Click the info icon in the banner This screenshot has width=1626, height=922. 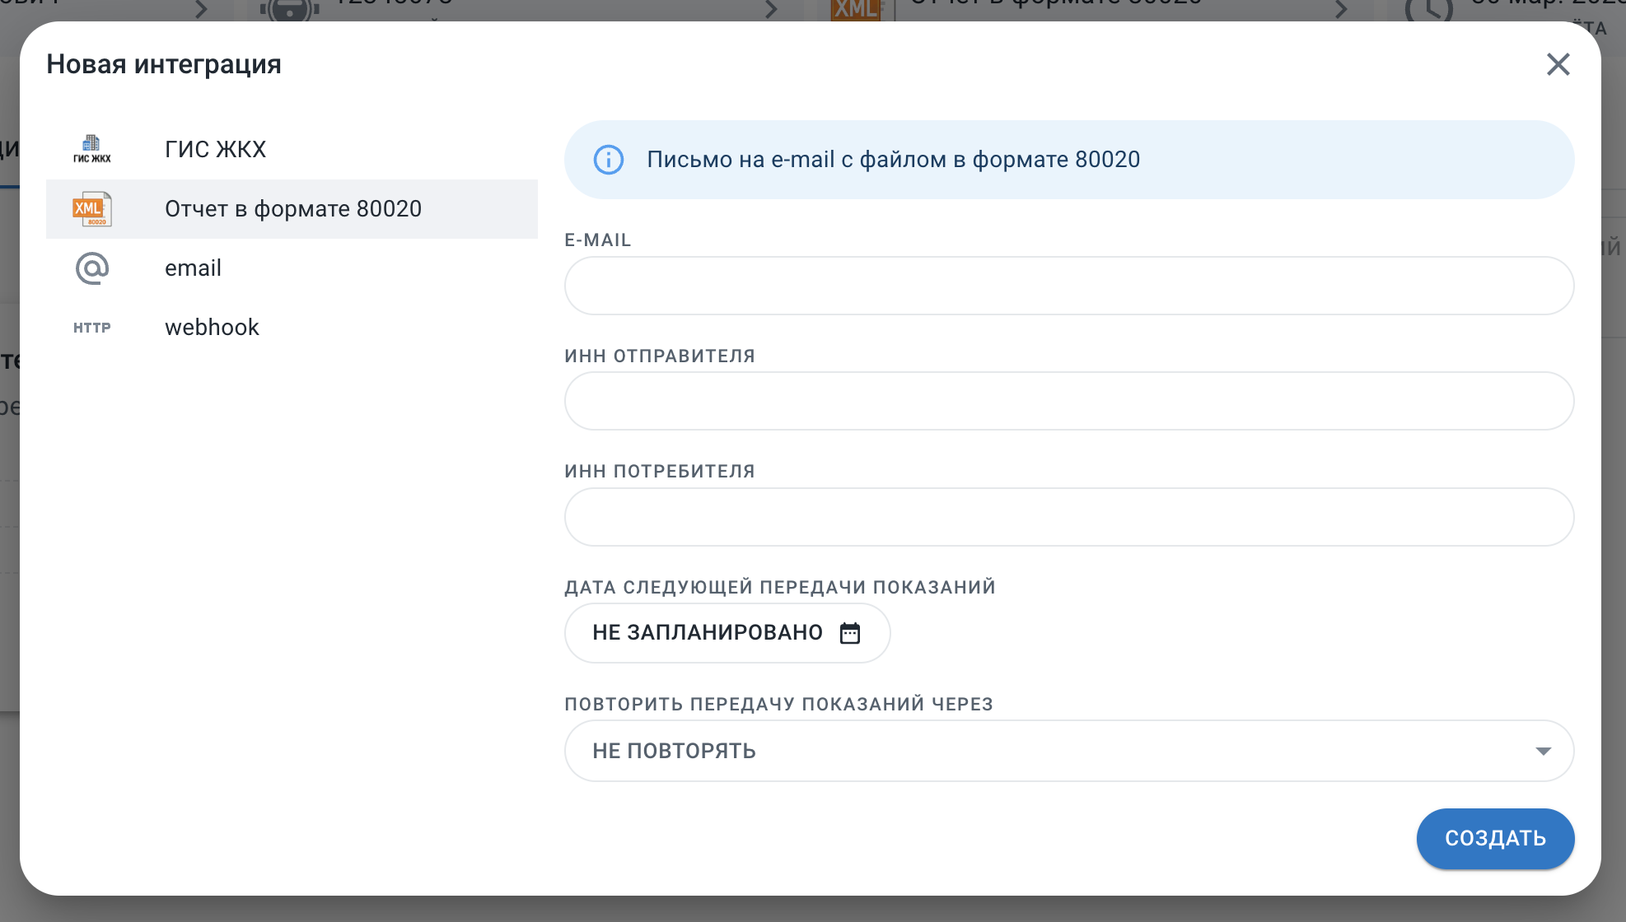tap(609, 160)
